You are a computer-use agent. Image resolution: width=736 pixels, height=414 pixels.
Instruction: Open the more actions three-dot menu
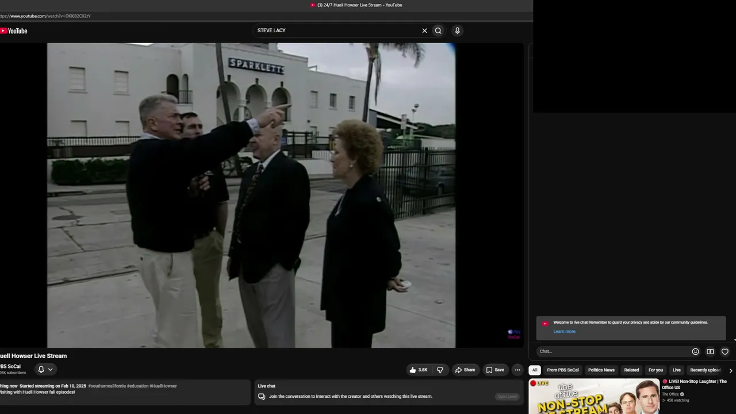517,370
